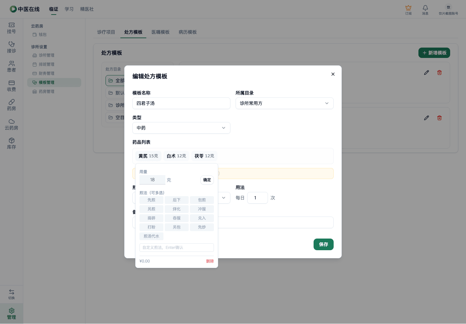
Task: Open the 云药房 cloud pharmacy sidebar icon
Action: point(11,125)
